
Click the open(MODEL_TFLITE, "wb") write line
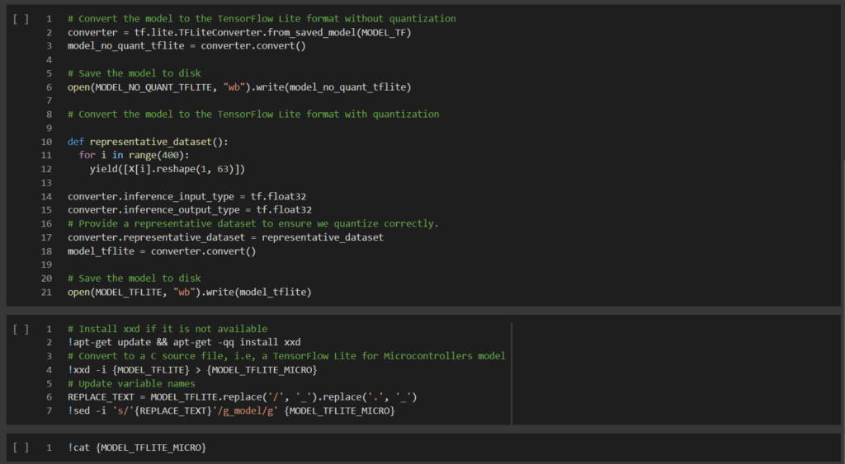(x=190, y=293)
